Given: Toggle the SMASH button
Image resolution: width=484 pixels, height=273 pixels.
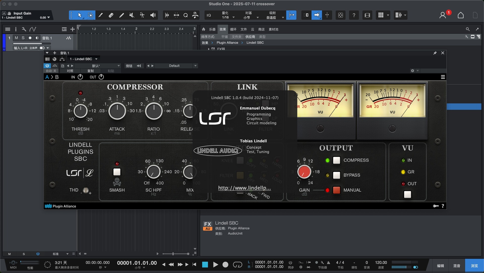Looking at the screenshot, I should tap(117, 172).
